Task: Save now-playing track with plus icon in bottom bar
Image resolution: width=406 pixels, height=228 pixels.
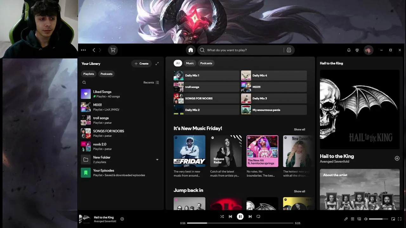Action: [x=122, y=219]
